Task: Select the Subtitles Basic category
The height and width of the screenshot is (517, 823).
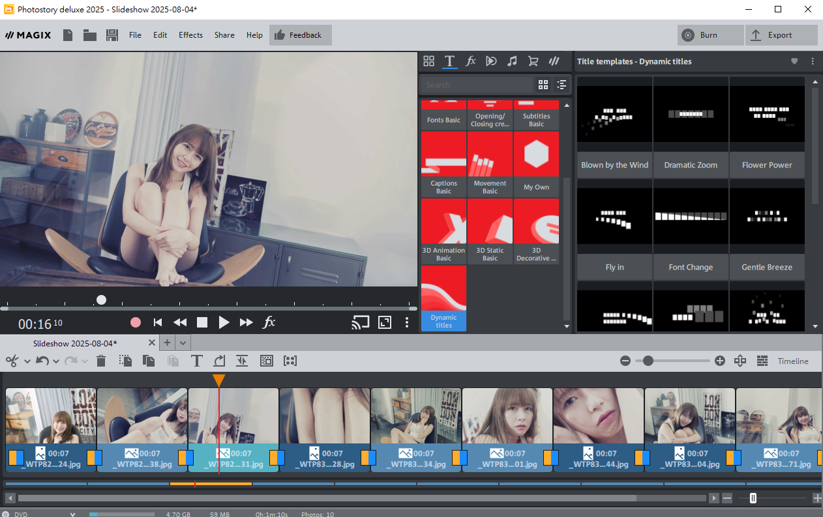Action: point(536,115)
